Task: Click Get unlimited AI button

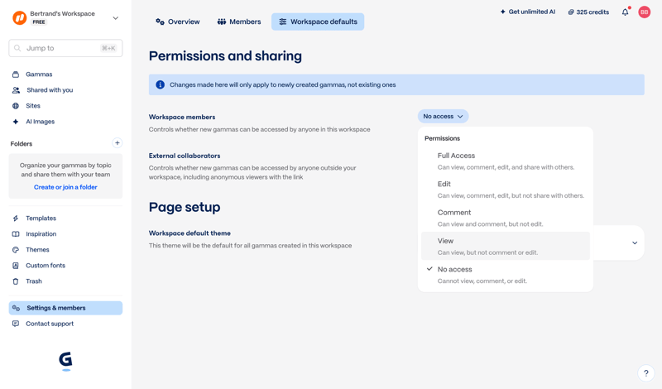Action: coord(528,12)
